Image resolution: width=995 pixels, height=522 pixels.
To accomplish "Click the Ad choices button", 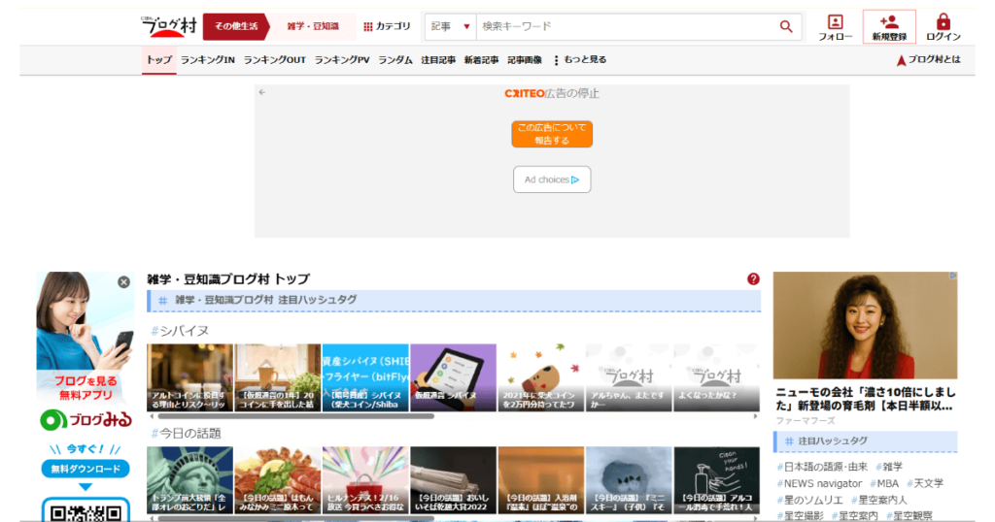I will [x=552, y=179].
